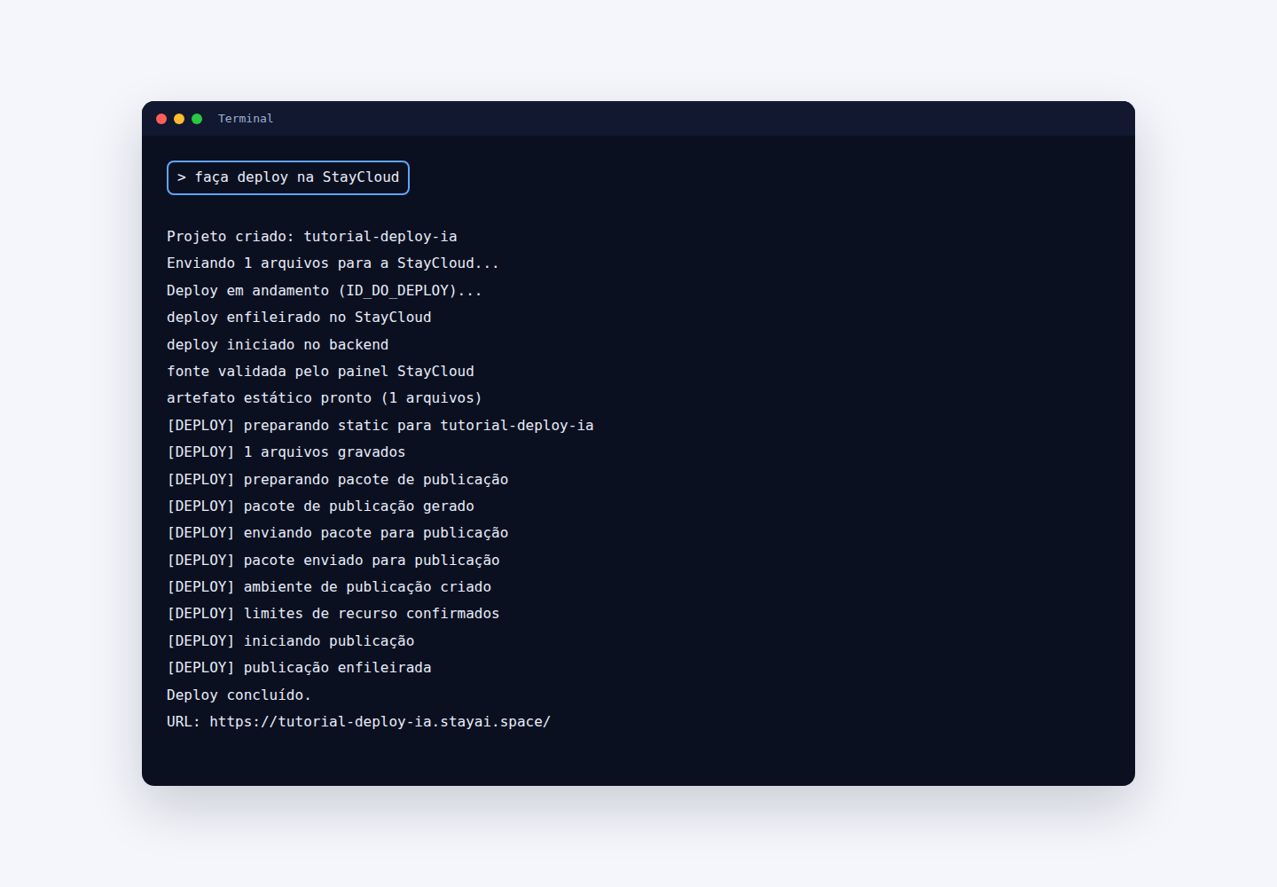
Task: Click the green maximize dot in Terminal
Action: click(x=197, y=119)
